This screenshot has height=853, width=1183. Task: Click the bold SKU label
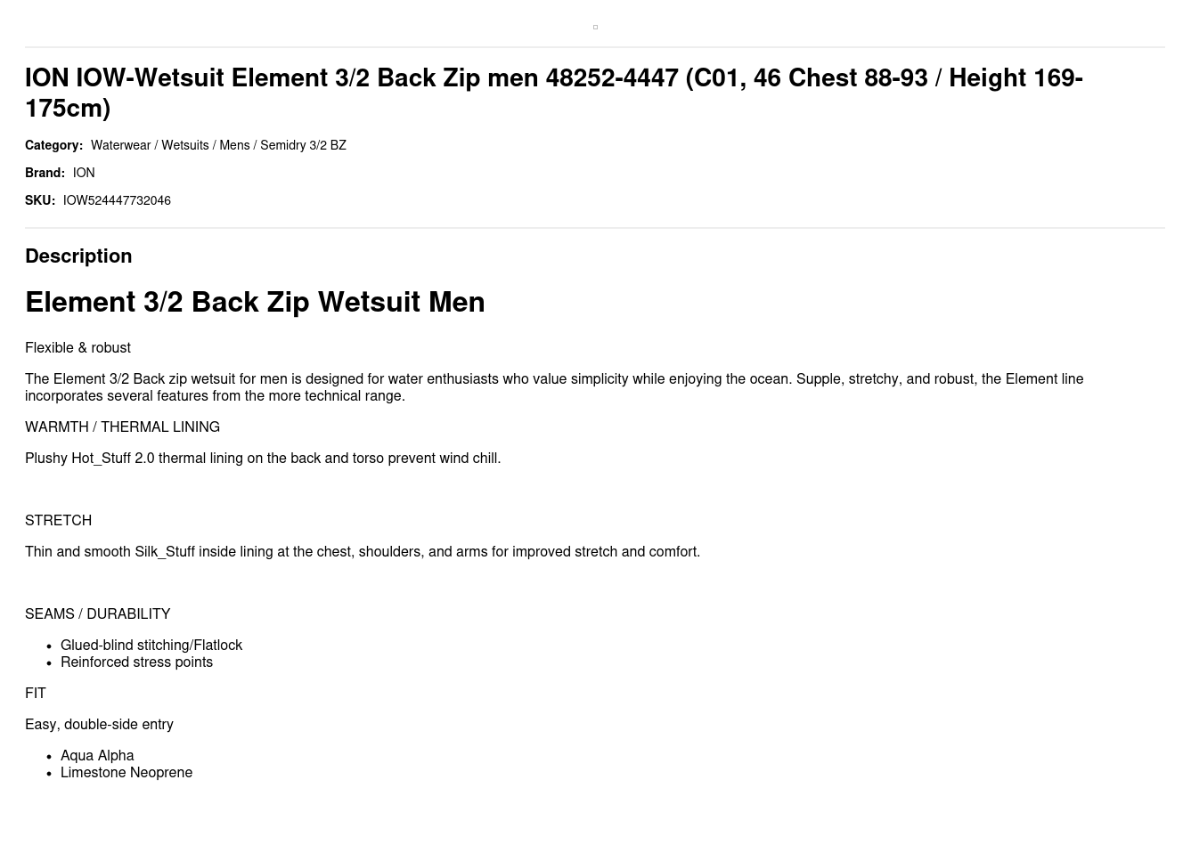(40, 200)
